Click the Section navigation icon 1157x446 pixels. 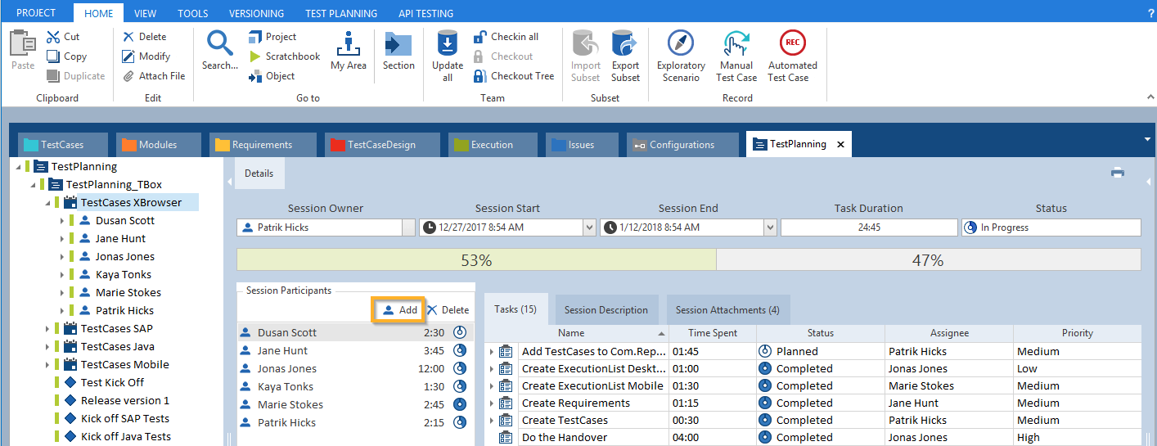[398, 45]
